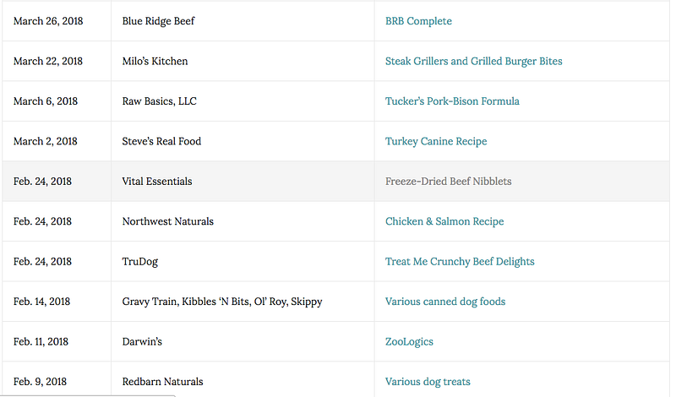This screenshot has height=397, width=676.
Task: Click the Gravy Train, Kibbles 'N Bits cell
Action: (x=222, y=302)
